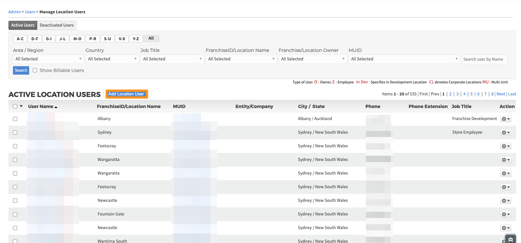Screen dimensions: 521x243
Task: Go to page 8 of results
Action: 492,94
